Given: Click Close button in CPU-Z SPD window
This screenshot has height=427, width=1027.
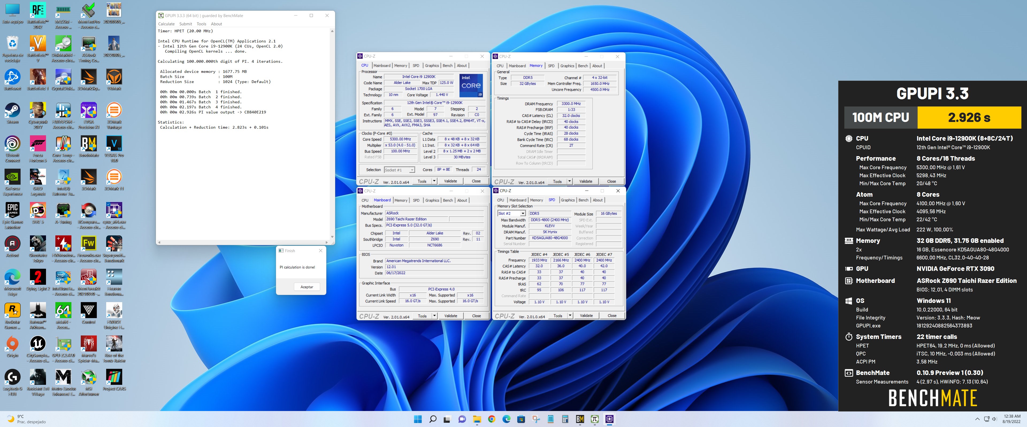Looking at the screenshot, I should [x=612, y=315].
